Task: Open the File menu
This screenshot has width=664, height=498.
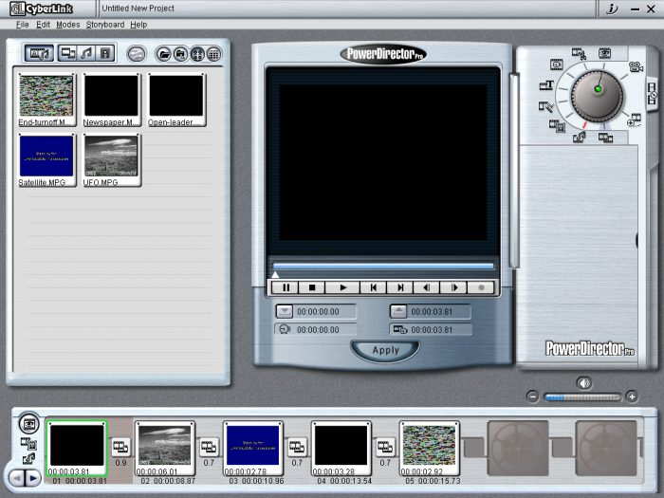Action: point(23,25)
